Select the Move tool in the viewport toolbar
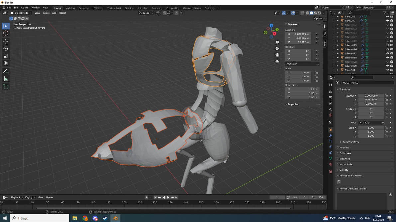This screenshot has height=222, width=396. click(x=5, y=41)
